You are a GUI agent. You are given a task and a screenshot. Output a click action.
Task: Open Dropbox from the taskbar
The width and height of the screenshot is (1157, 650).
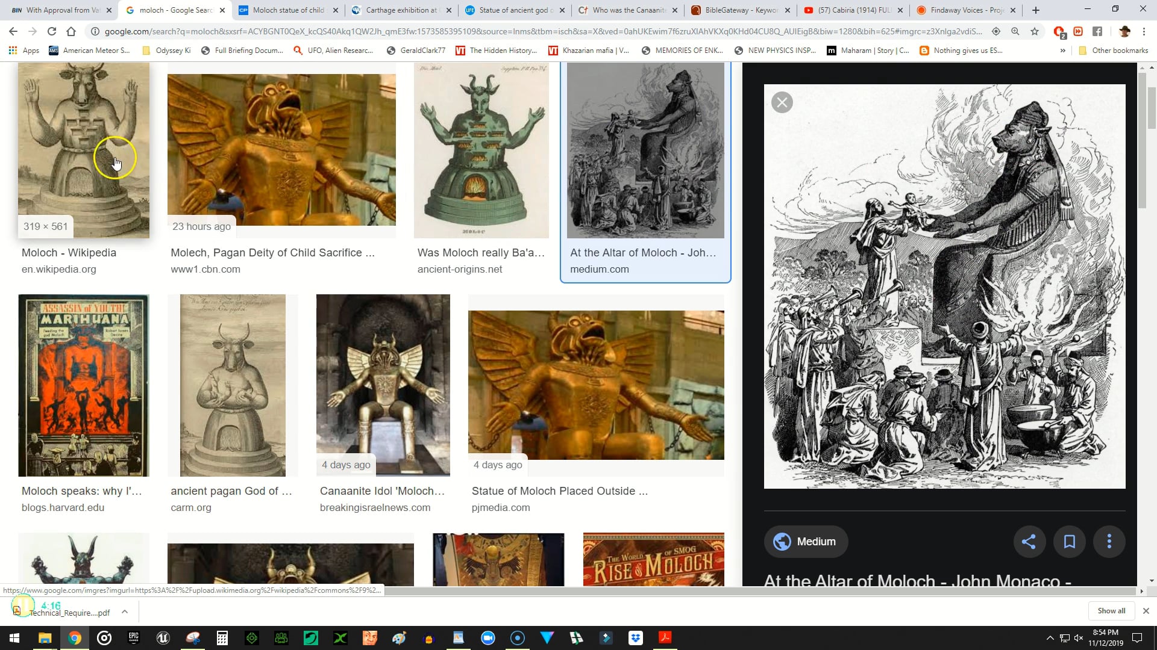[636, 637]
